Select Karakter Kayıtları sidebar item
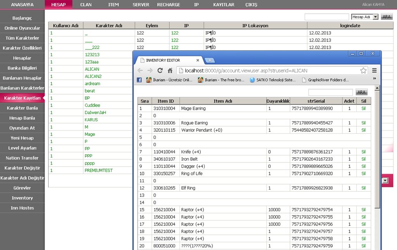 click(x=22, y=98)
